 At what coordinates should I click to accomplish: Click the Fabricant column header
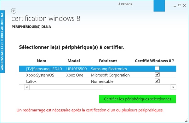point(108,61)
